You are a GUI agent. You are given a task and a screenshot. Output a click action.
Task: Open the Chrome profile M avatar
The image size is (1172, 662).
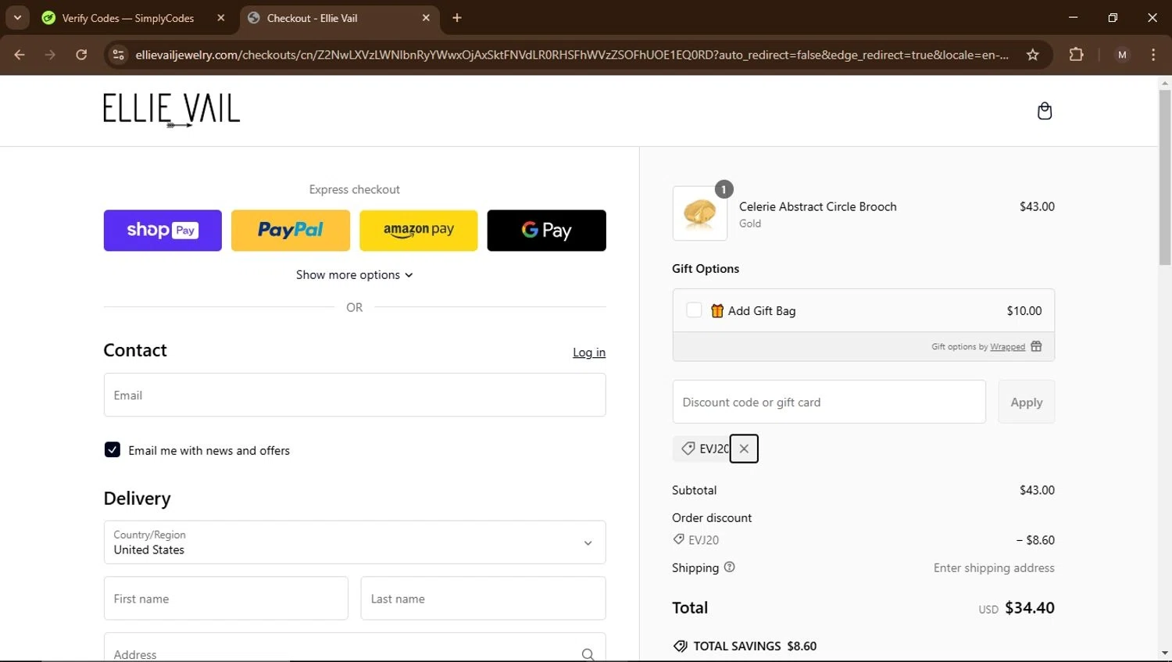tap(1122, 55)
